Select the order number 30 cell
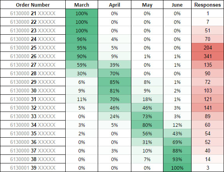 33,90
